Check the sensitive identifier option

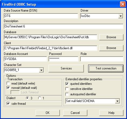coord(67,89)
